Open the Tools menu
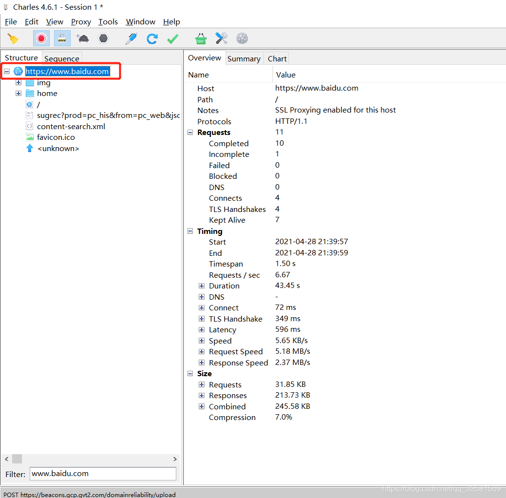This screenshot has width=506, height=498. point(108,21)
